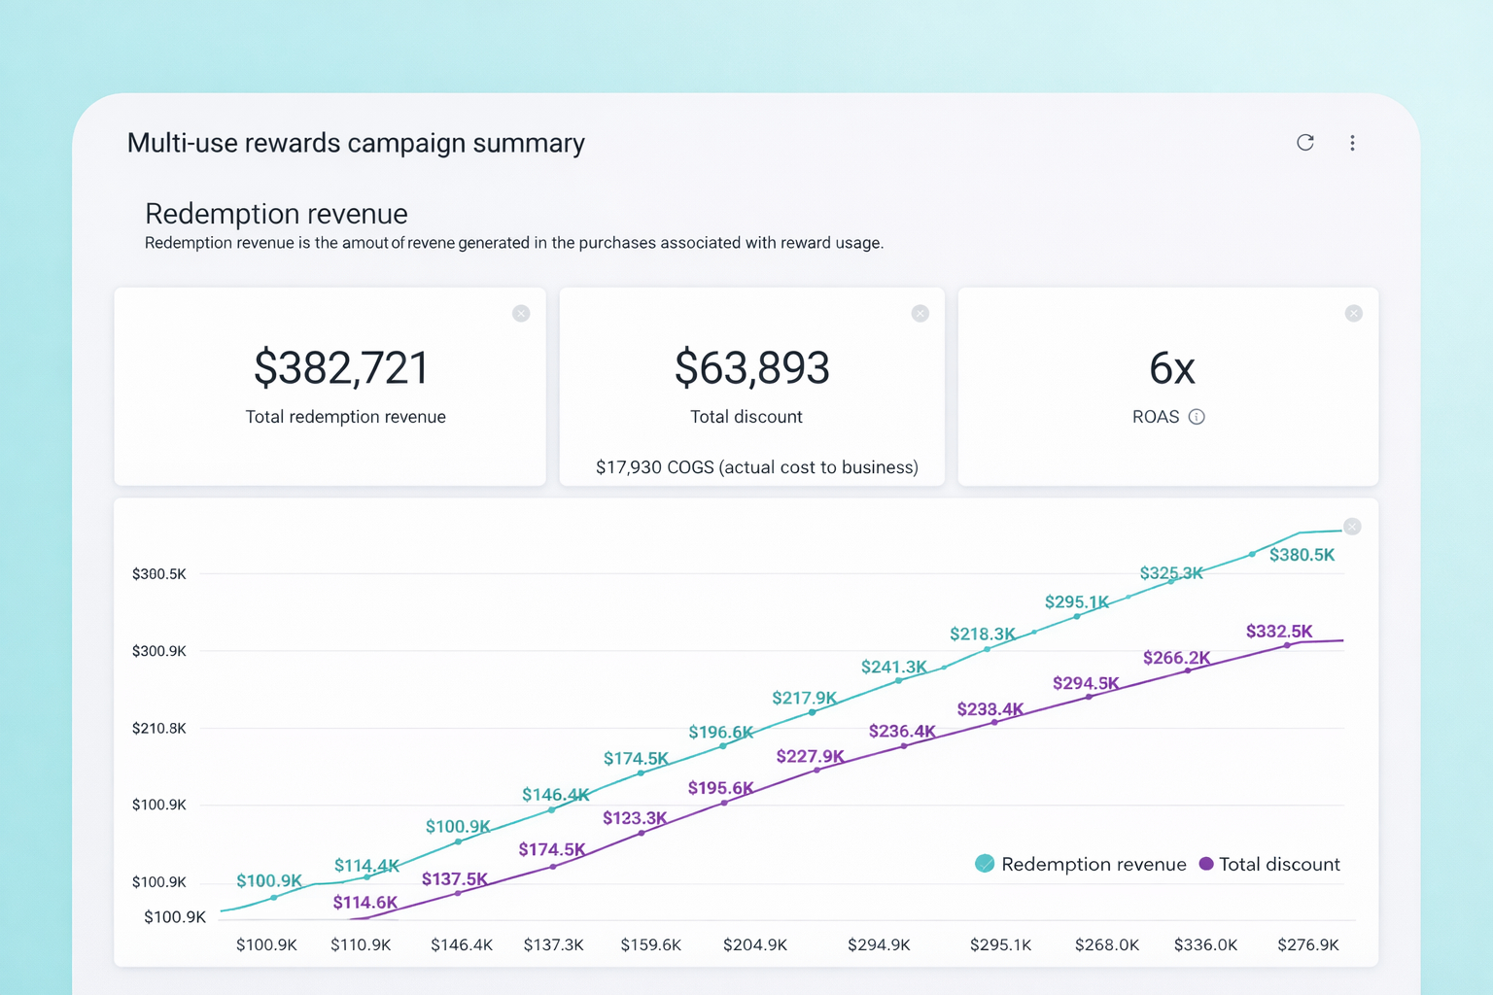
Task: Open the three-dot more options menu
Action: click(x=1352, y=143)
